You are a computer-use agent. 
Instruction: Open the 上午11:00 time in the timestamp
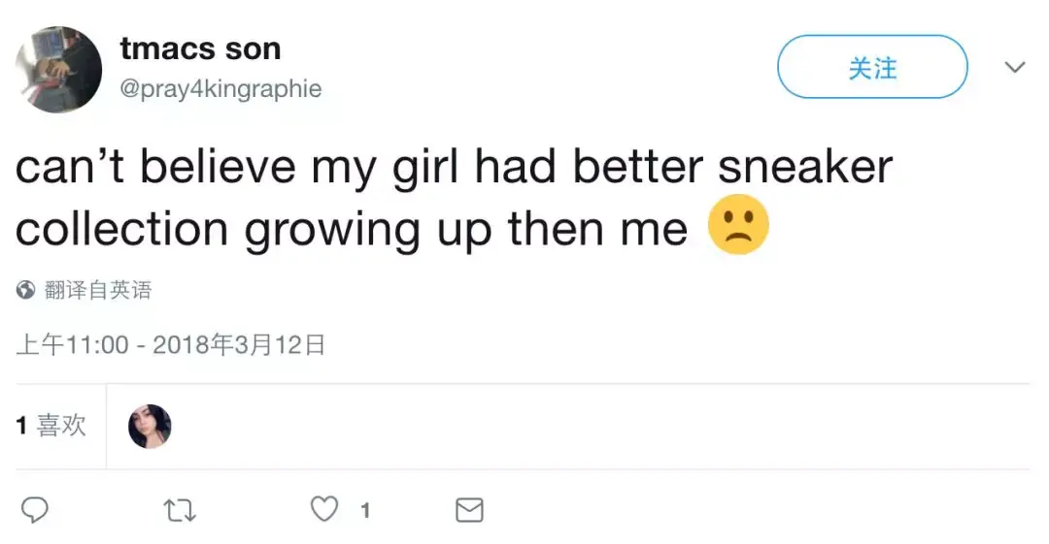click(x=72, y=344)
